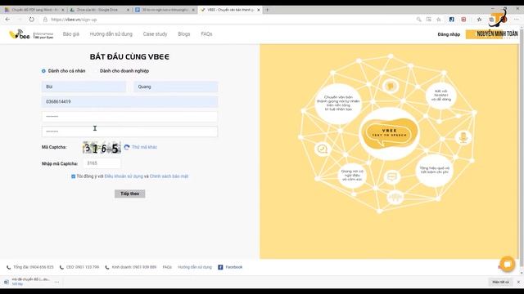The height and width of the screenshot is (294, 524).
Task: Click the first name field containing Bùi
Action: pos(84,87)
